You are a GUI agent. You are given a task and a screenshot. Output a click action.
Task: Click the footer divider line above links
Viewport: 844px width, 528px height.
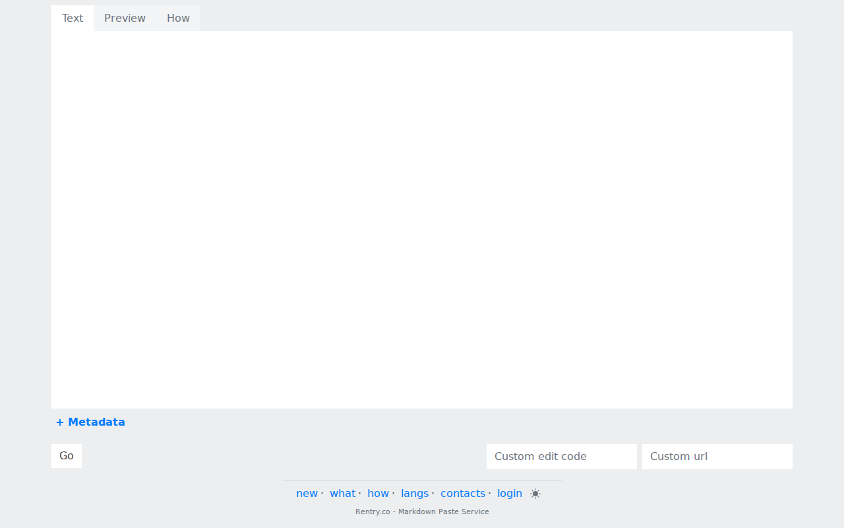422,480
